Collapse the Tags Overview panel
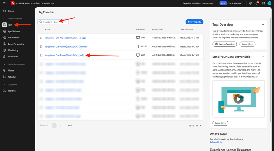 263,24
